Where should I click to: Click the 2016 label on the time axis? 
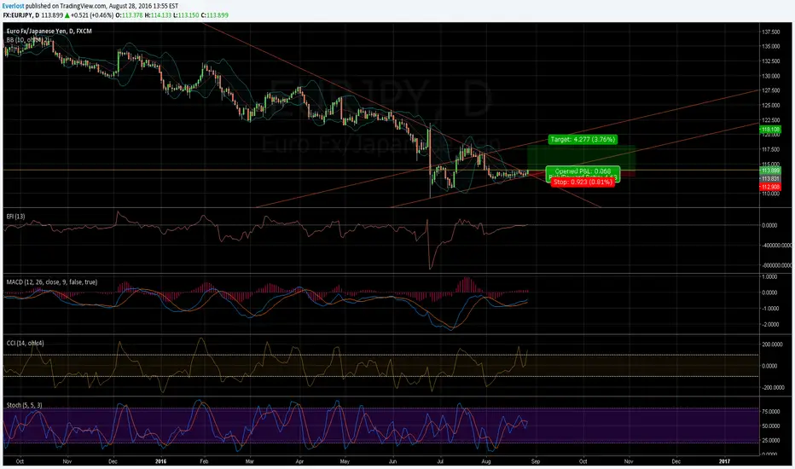[160, 461]
